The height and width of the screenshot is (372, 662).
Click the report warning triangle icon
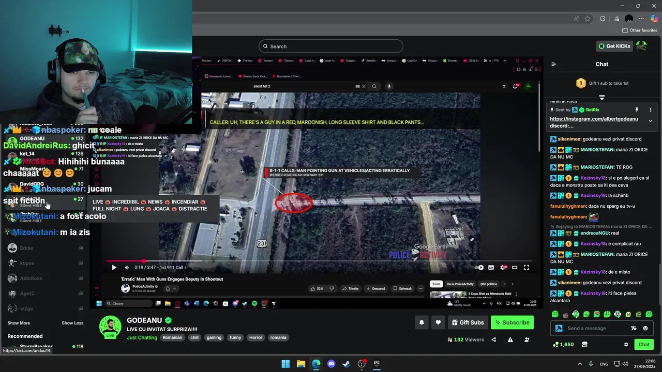point(510,339)
